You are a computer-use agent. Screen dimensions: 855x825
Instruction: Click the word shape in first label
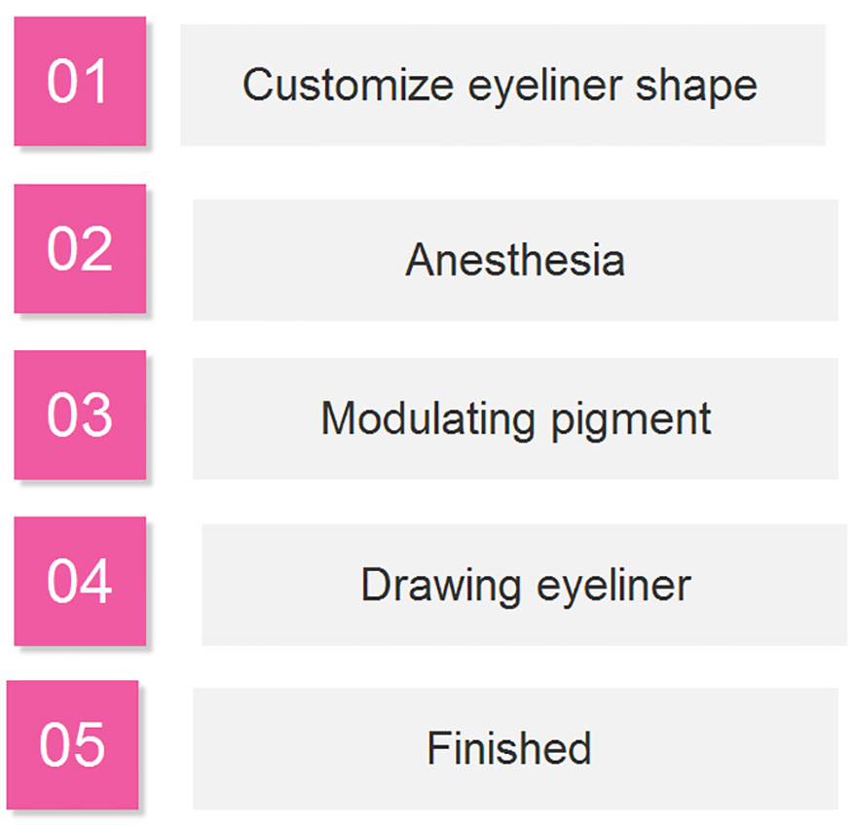696,88
